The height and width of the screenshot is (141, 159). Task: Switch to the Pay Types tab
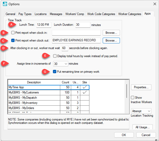(x=25, y=14)
